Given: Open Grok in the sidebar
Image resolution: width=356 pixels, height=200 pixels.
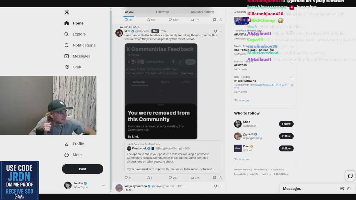Looking at the screenshot, I should click(73, 67).
